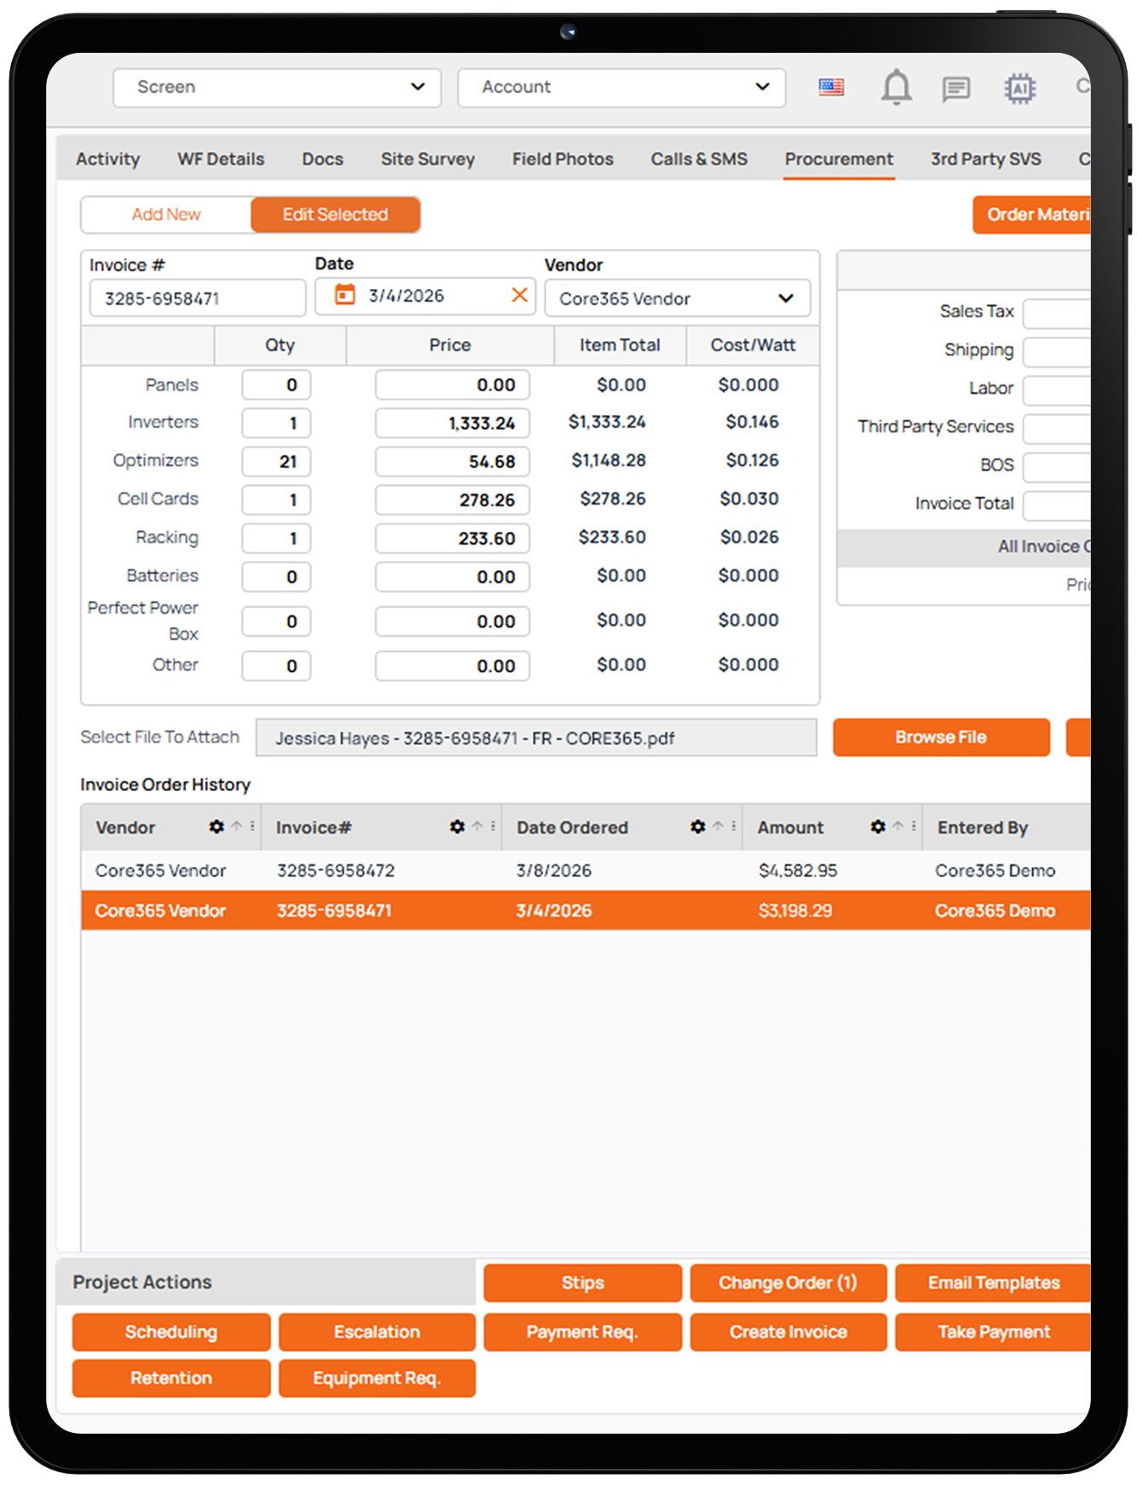
Task: Click the $4,582.95 amount cell
Action: coord(798,870)
